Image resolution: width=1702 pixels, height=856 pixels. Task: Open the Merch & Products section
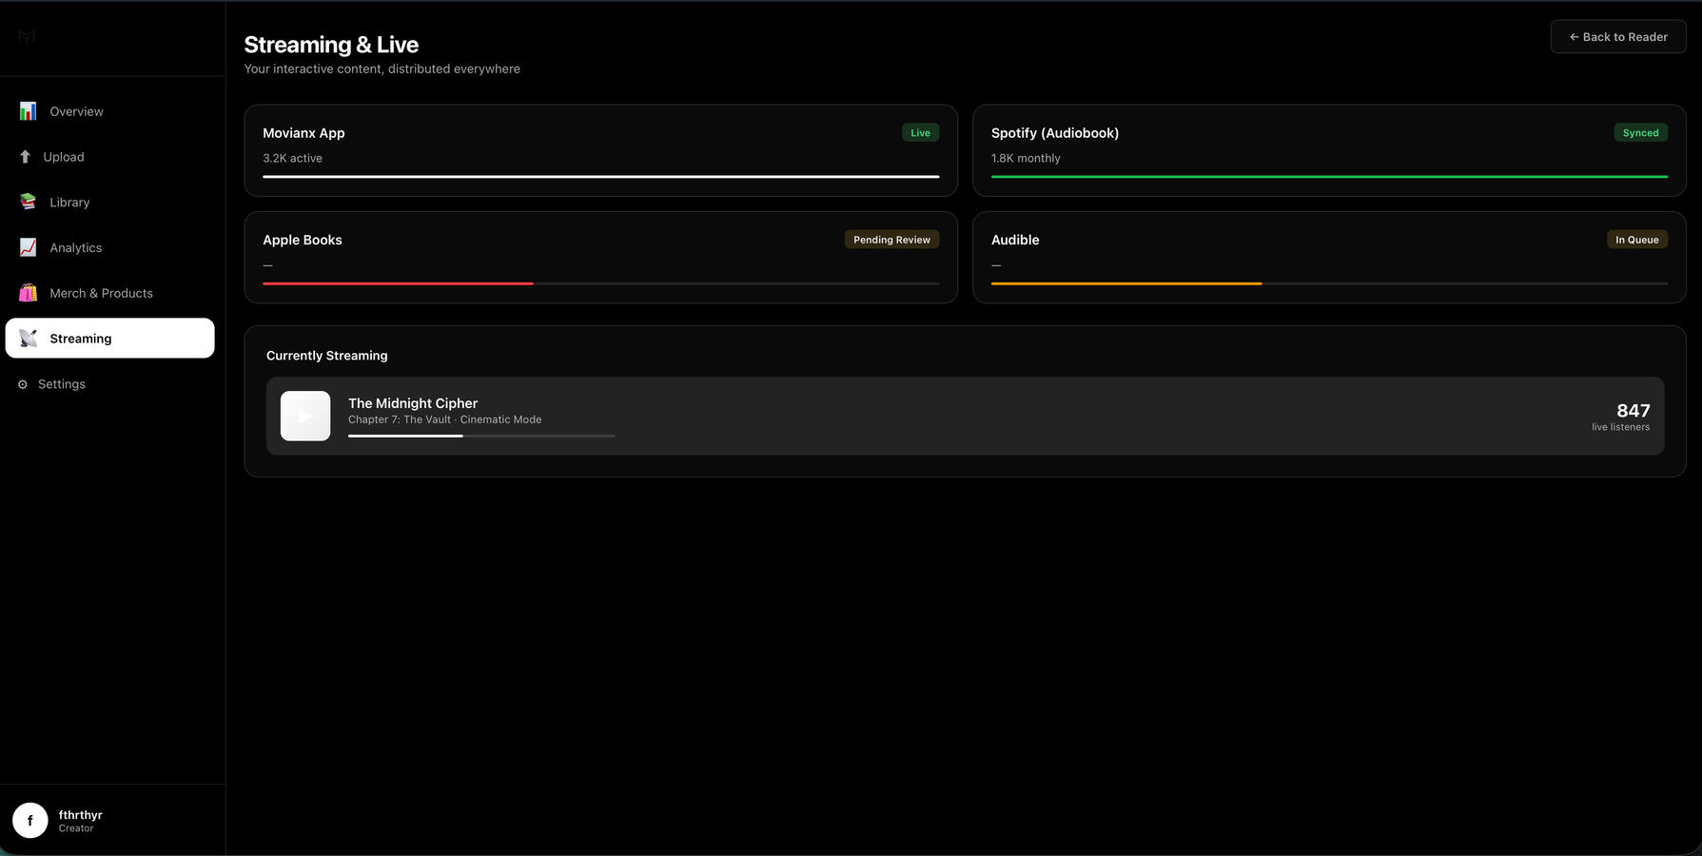click(x=101, y=293)
